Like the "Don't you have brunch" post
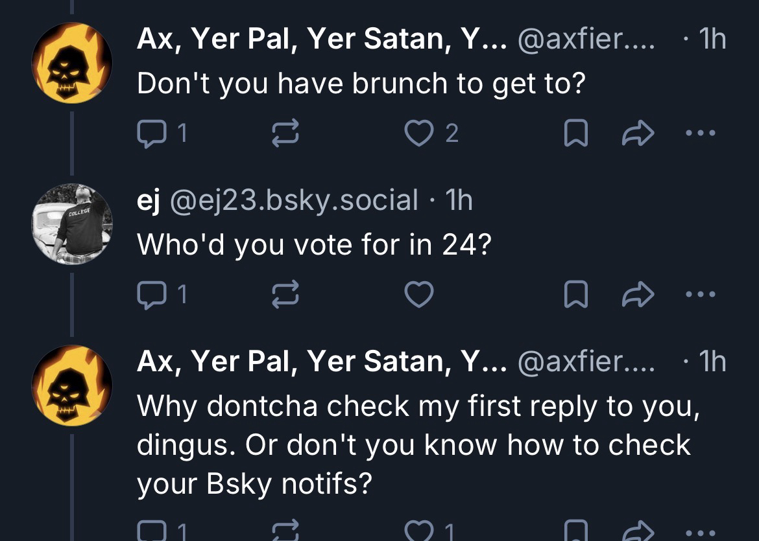Screen dimensions: 759x541 (x=418, y=133)
